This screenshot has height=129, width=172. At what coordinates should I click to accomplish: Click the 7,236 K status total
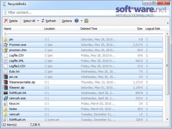(x=35, y=125)
